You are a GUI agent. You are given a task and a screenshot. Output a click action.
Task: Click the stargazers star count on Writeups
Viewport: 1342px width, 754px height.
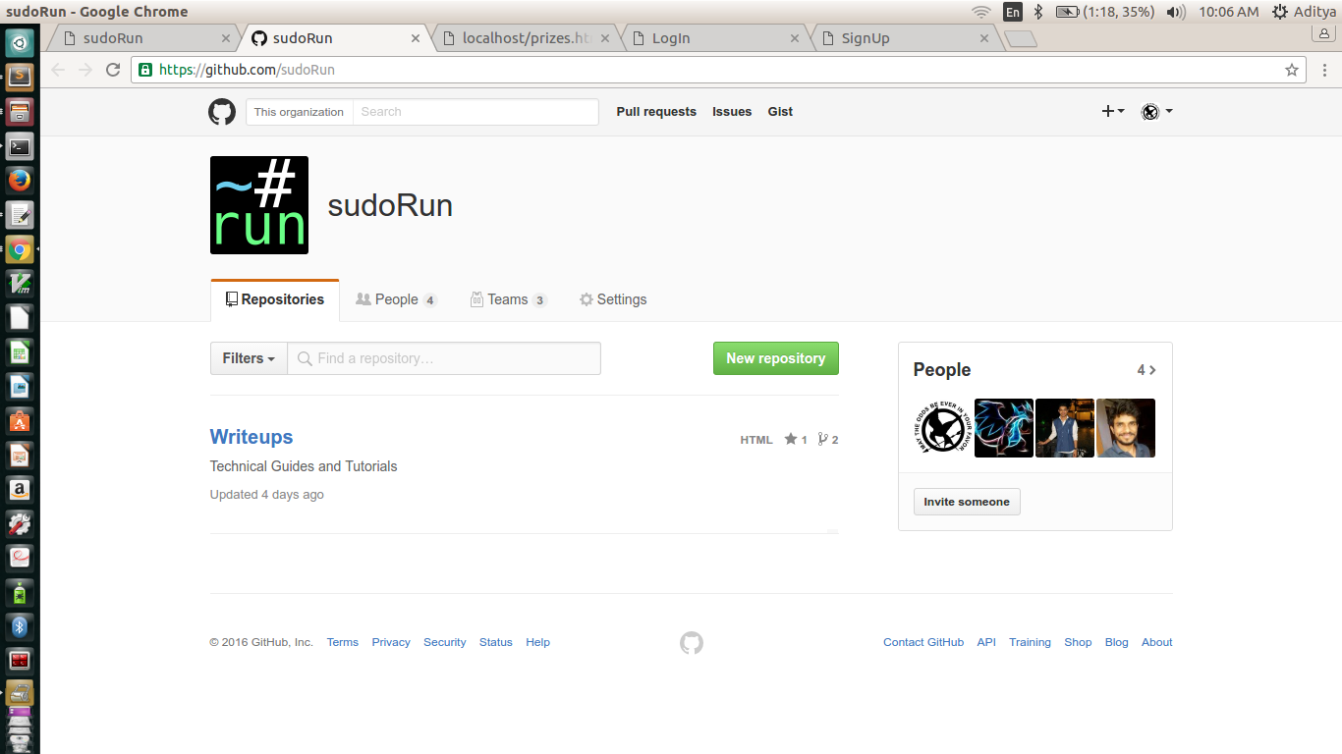tap(796, 440)
